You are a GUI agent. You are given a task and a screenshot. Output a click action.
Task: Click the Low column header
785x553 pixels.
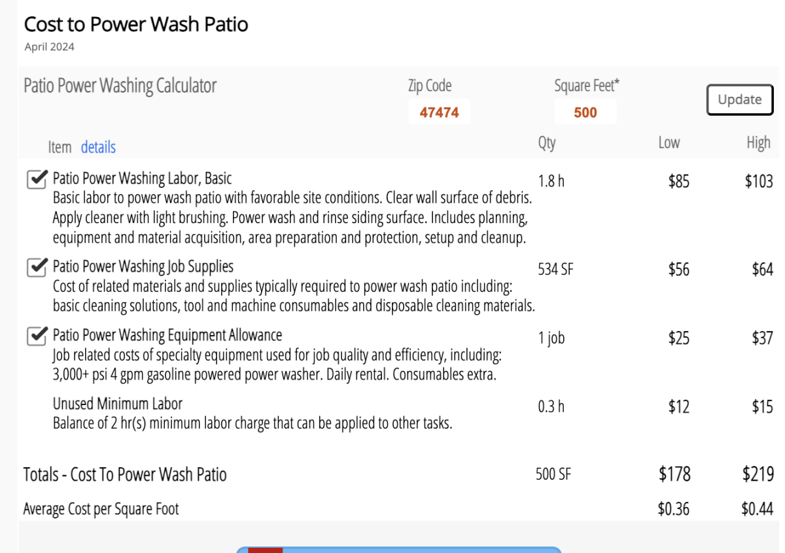coord(669,143)
